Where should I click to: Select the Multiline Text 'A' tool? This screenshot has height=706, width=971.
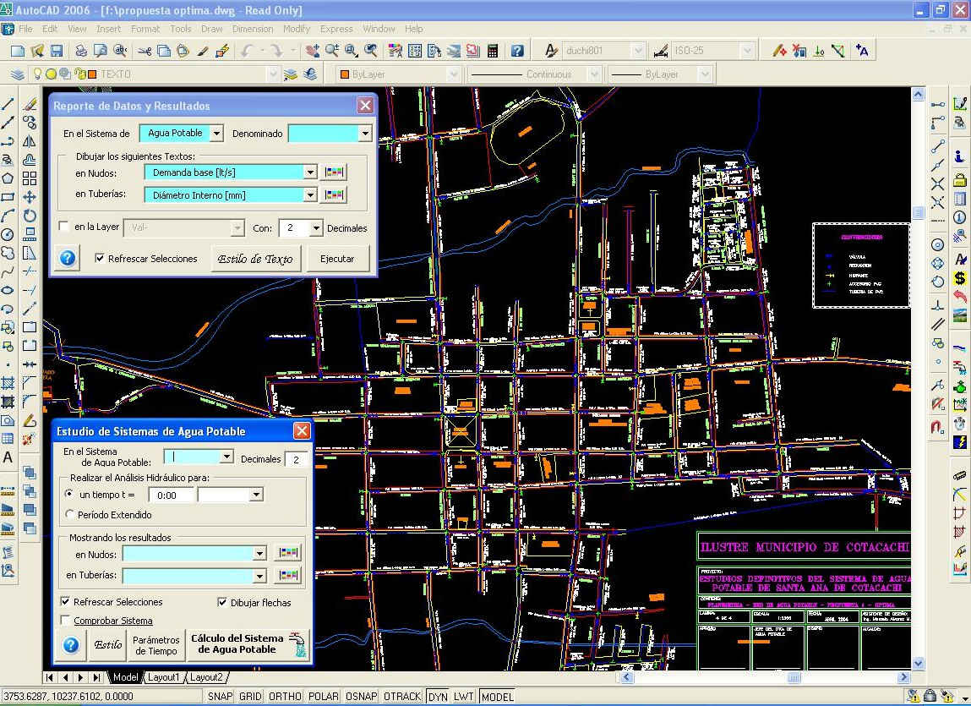(x=8, y=457)
